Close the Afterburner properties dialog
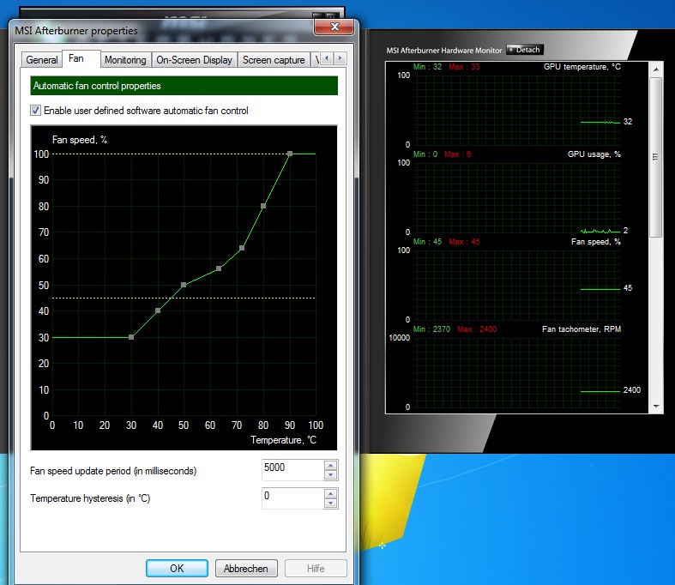675x585 pixels. (x=334, y=27)
